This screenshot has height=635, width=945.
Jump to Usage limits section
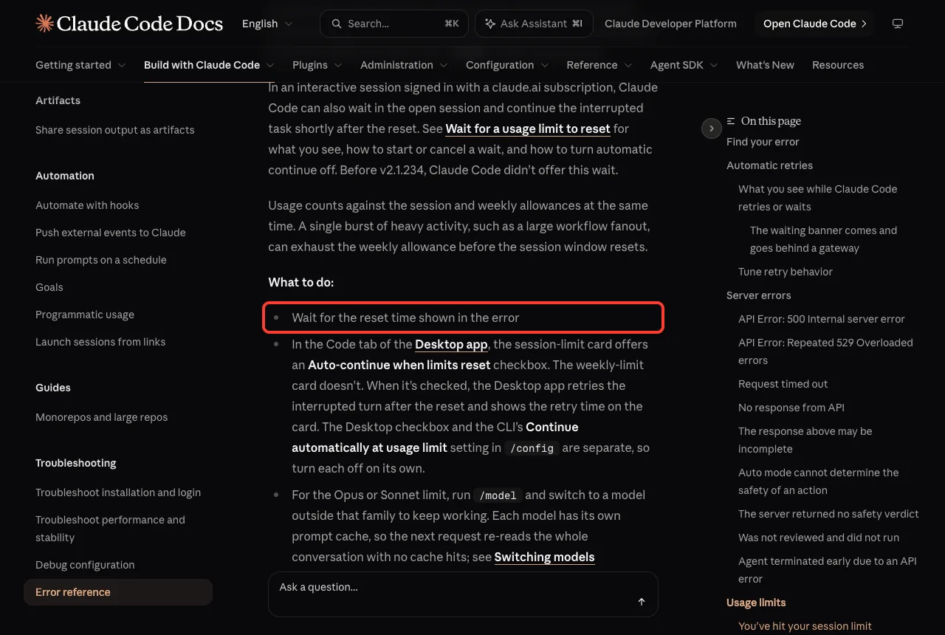[x=756, y=603]
